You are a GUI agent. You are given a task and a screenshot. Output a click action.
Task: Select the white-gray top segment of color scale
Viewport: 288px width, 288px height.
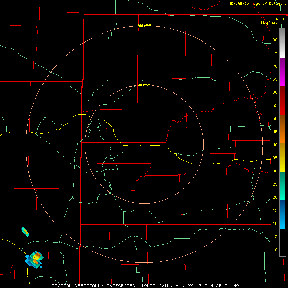[x=283, y=43]
